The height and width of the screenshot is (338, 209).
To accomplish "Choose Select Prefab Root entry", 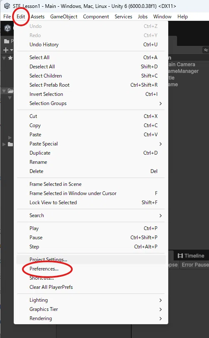I will [x=91, y=85].
